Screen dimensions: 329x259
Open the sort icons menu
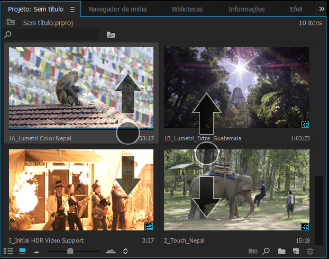[125, 251]
